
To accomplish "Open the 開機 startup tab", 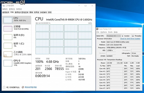I will pyautogui.click(x=31, y=12).
